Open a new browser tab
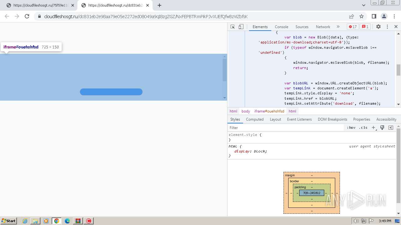 159,5
